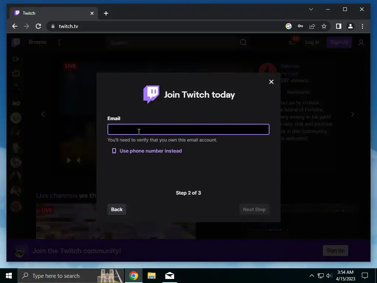Open a new Chrome tab
Image resolution: width=377 pixels, height=283 pixels.
[106, 13]
